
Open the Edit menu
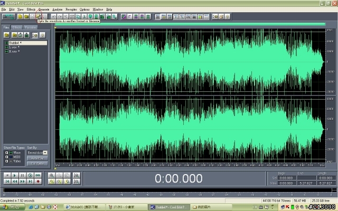[12, 9]
